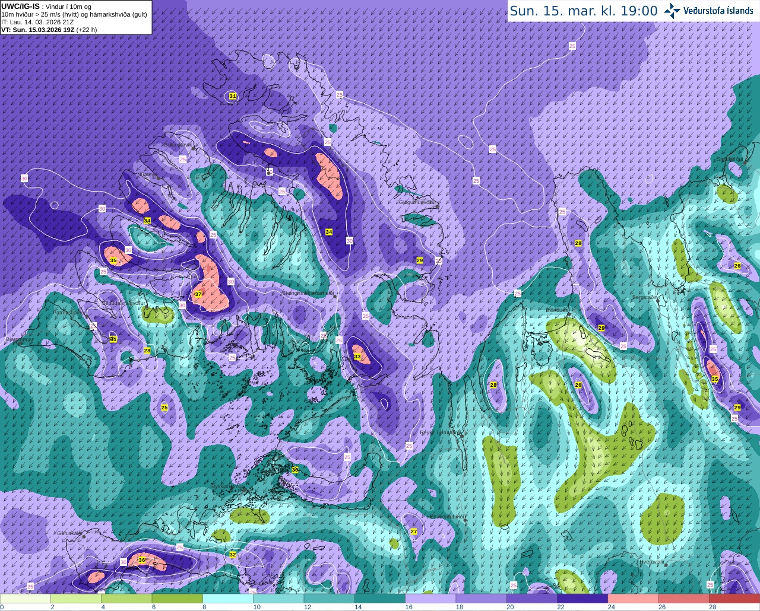Click the 26–28 m/s red legend swatch
The width and height of the screenshot is (760, 611).
tap(684, 599)
